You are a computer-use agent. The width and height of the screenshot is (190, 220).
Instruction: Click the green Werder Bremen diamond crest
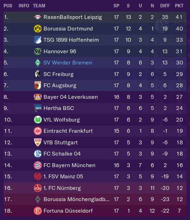(x=38, y=63)
